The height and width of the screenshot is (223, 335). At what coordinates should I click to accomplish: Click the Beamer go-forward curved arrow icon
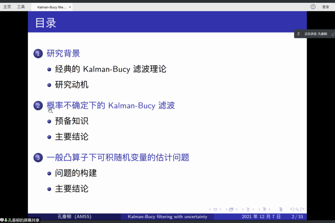coord(302,209)
